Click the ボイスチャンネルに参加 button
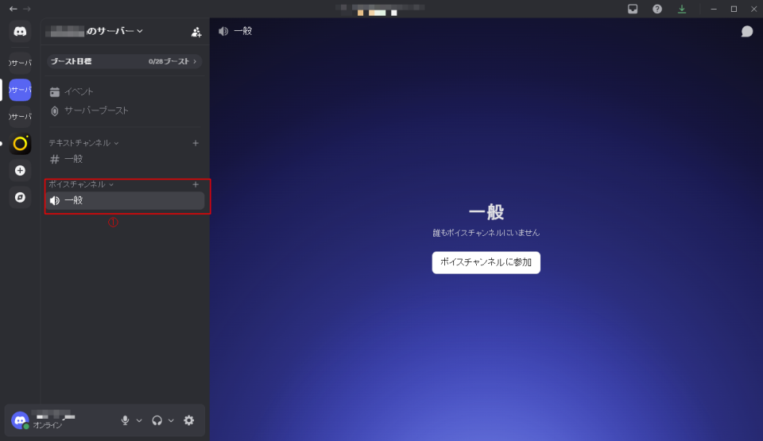763x441 pixels. 486,262
